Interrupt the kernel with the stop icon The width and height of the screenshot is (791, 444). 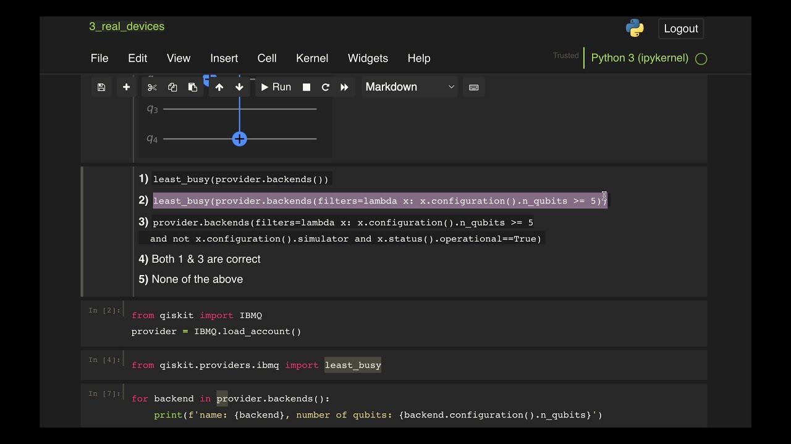tap(307, 87)
